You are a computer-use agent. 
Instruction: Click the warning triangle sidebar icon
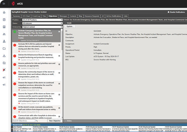(4, 56)
